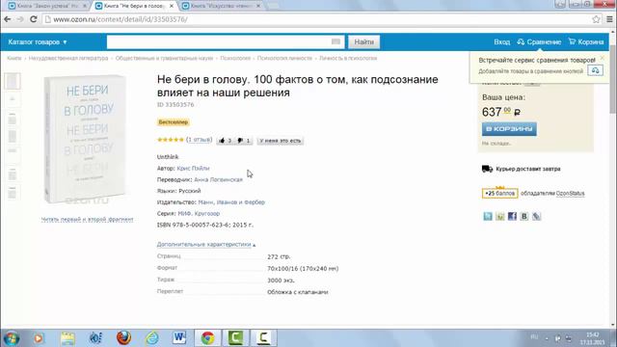The height and width of the screenshot is (347, 617).
Task: Add book with 'В корзину' button
Action: point(509,128)
